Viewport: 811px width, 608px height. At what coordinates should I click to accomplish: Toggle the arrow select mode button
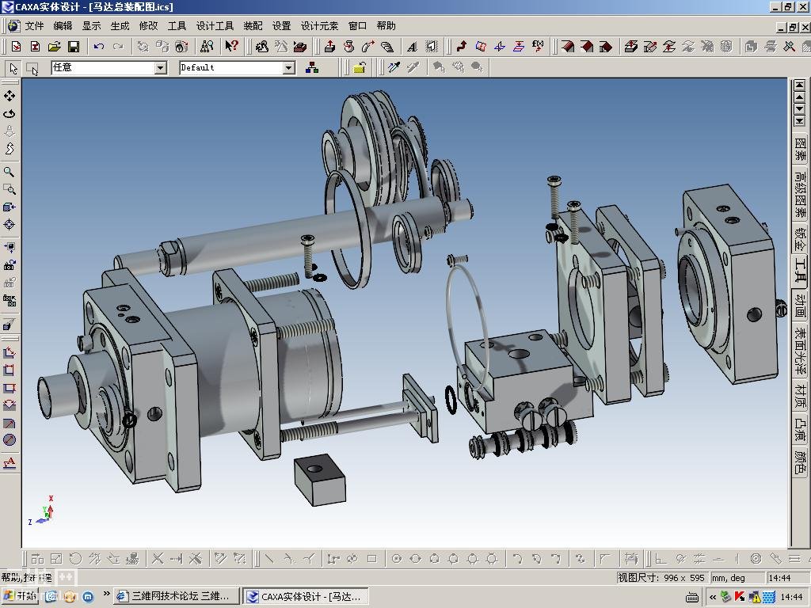[x=13, y=68]
